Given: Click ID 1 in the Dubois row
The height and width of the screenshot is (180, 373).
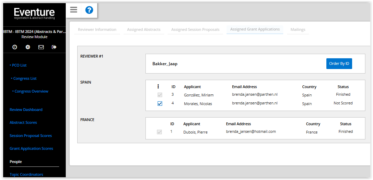Looking at the screenshot, I should pos(171,131).
